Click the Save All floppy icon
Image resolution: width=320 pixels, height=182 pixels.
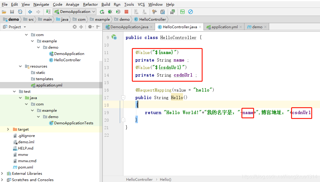12,12
